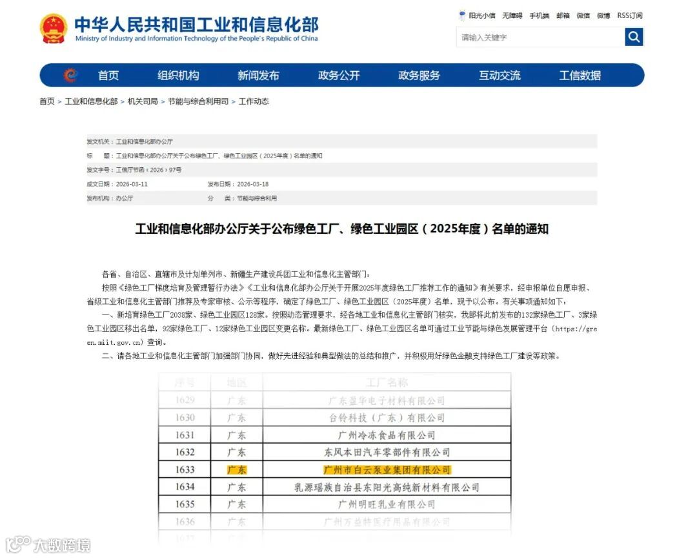697x558 pixels.
Task: Click 机关司局 in the breadcrumb
Action: coord(143,101)
